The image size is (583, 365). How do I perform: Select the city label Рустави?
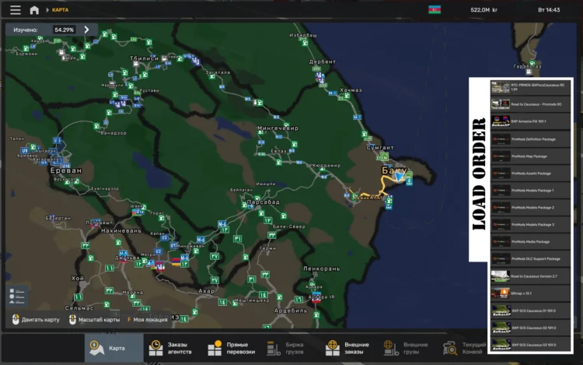[149, 90]
